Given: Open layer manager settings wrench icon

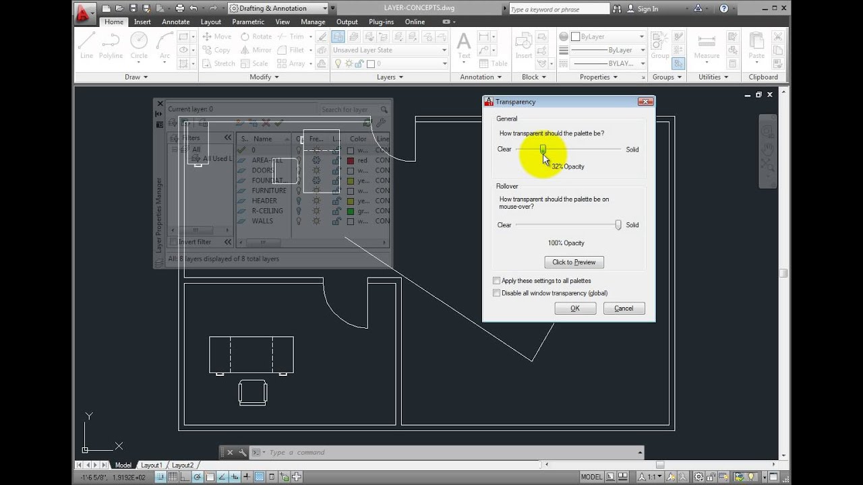Looking at the screenshot, I should 381,123.
